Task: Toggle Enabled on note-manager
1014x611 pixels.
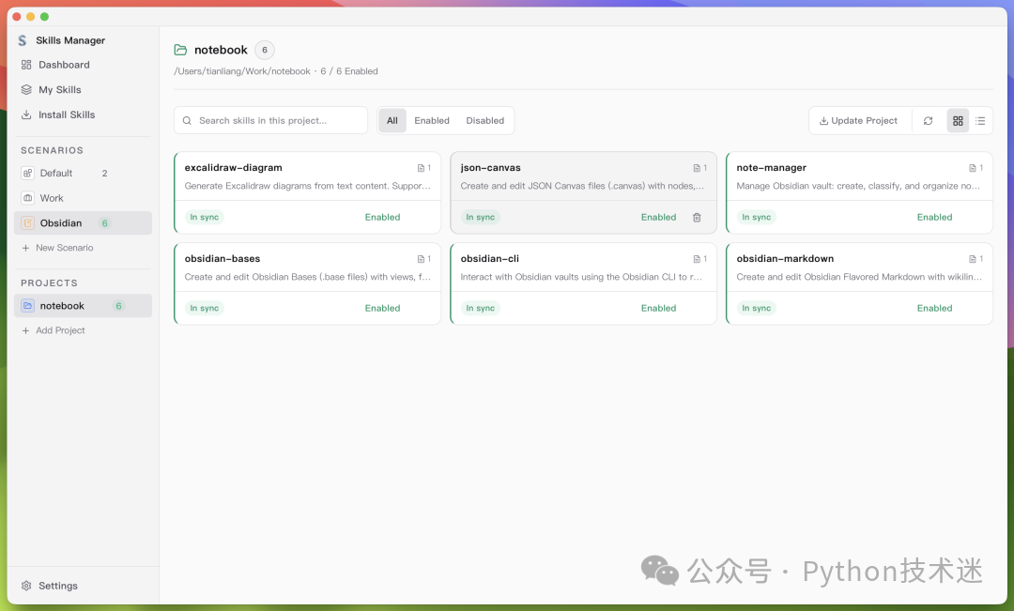Action: 934,217
